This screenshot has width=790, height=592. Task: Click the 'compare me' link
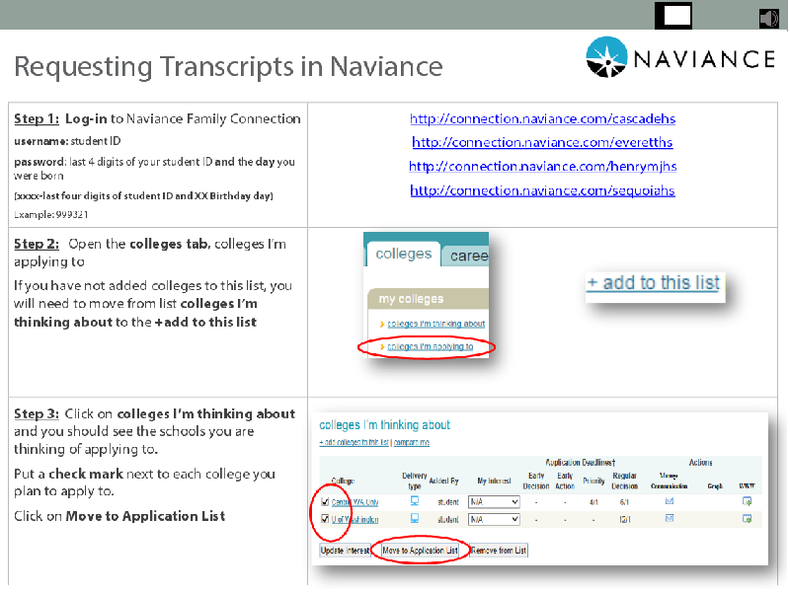(412, 442)
